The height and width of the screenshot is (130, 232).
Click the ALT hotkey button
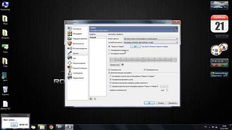pyautogui.click(x=135, y=47)
